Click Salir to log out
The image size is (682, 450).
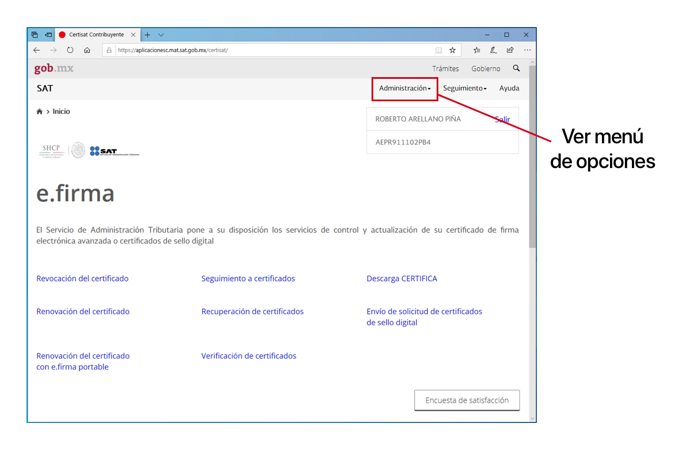(x=502, y=120)
